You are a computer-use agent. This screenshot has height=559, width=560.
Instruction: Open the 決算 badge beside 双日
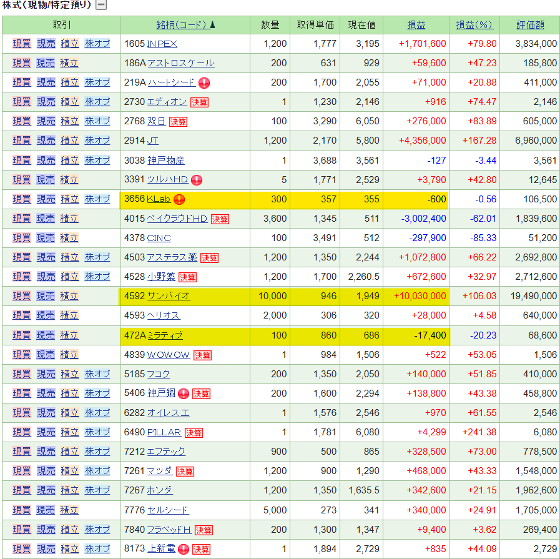[178, 122]
